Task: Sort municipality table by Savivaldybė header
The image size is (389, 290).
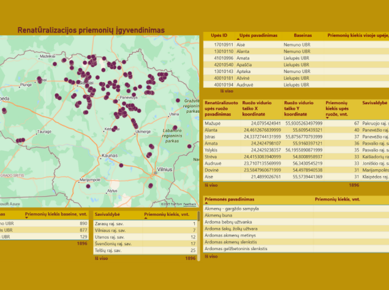Action: coord(107,215)
